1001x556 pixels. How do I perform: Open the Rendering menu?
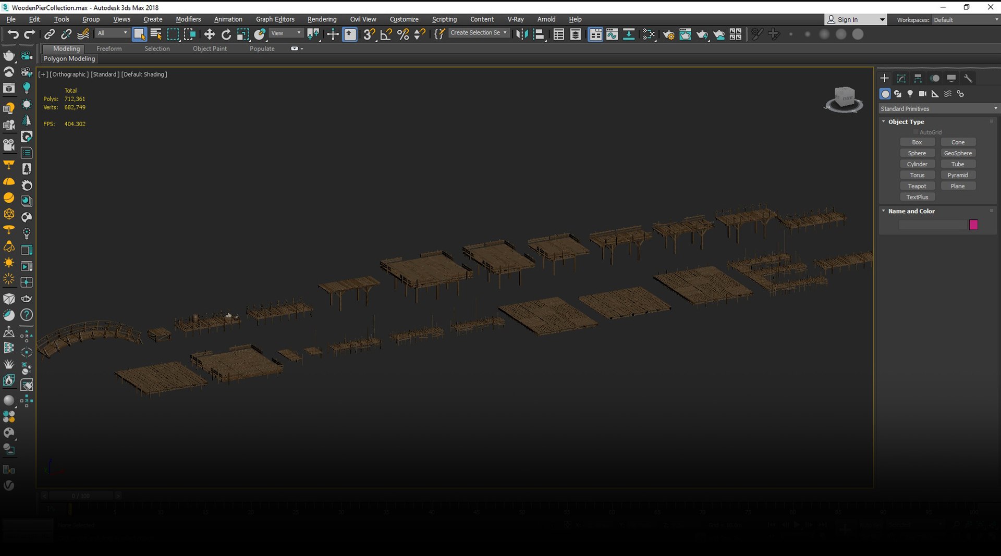[322, 19]
